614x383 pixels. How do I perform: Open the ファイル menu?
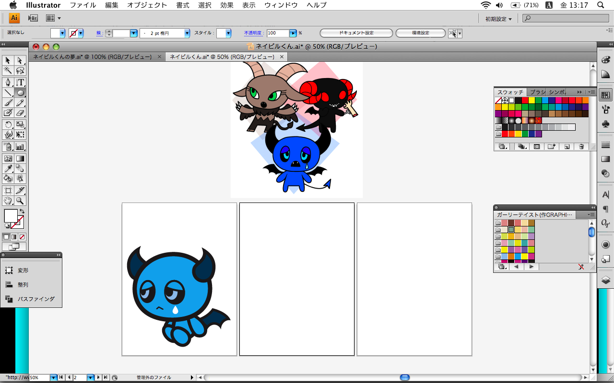click(83, 5)
